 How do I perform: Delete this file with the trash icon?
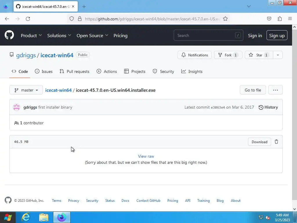point(276,142)
